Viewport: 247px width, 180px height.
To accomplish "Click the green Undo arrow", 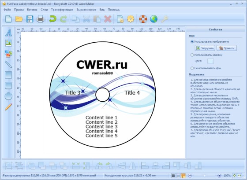I will 53,19.
